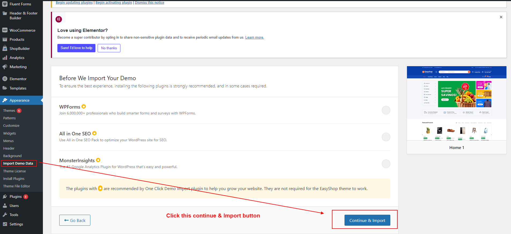Click the Home 1 demo preview thumbnail

(x=457, y=103)
